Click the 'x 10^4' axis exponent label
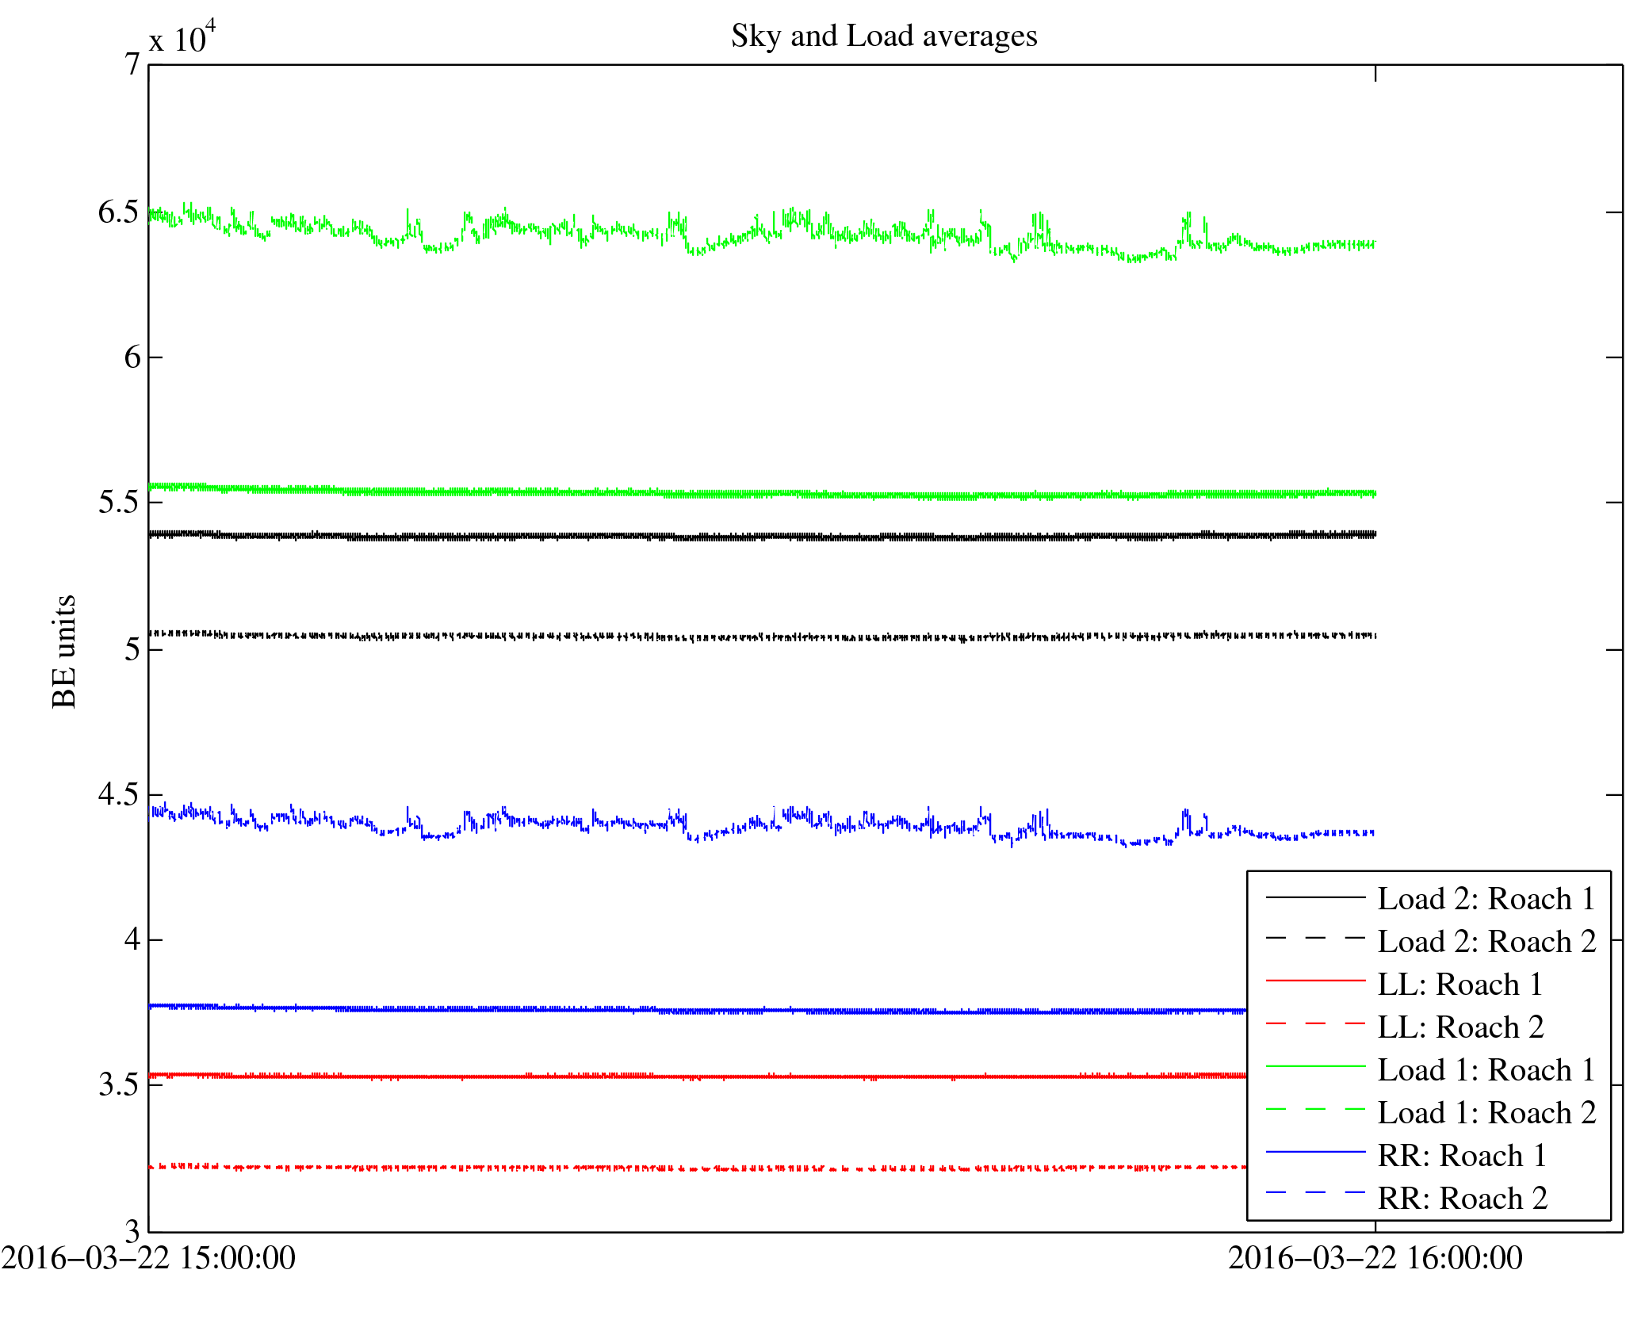The image size is (1645, 1331). coord(182,38)
